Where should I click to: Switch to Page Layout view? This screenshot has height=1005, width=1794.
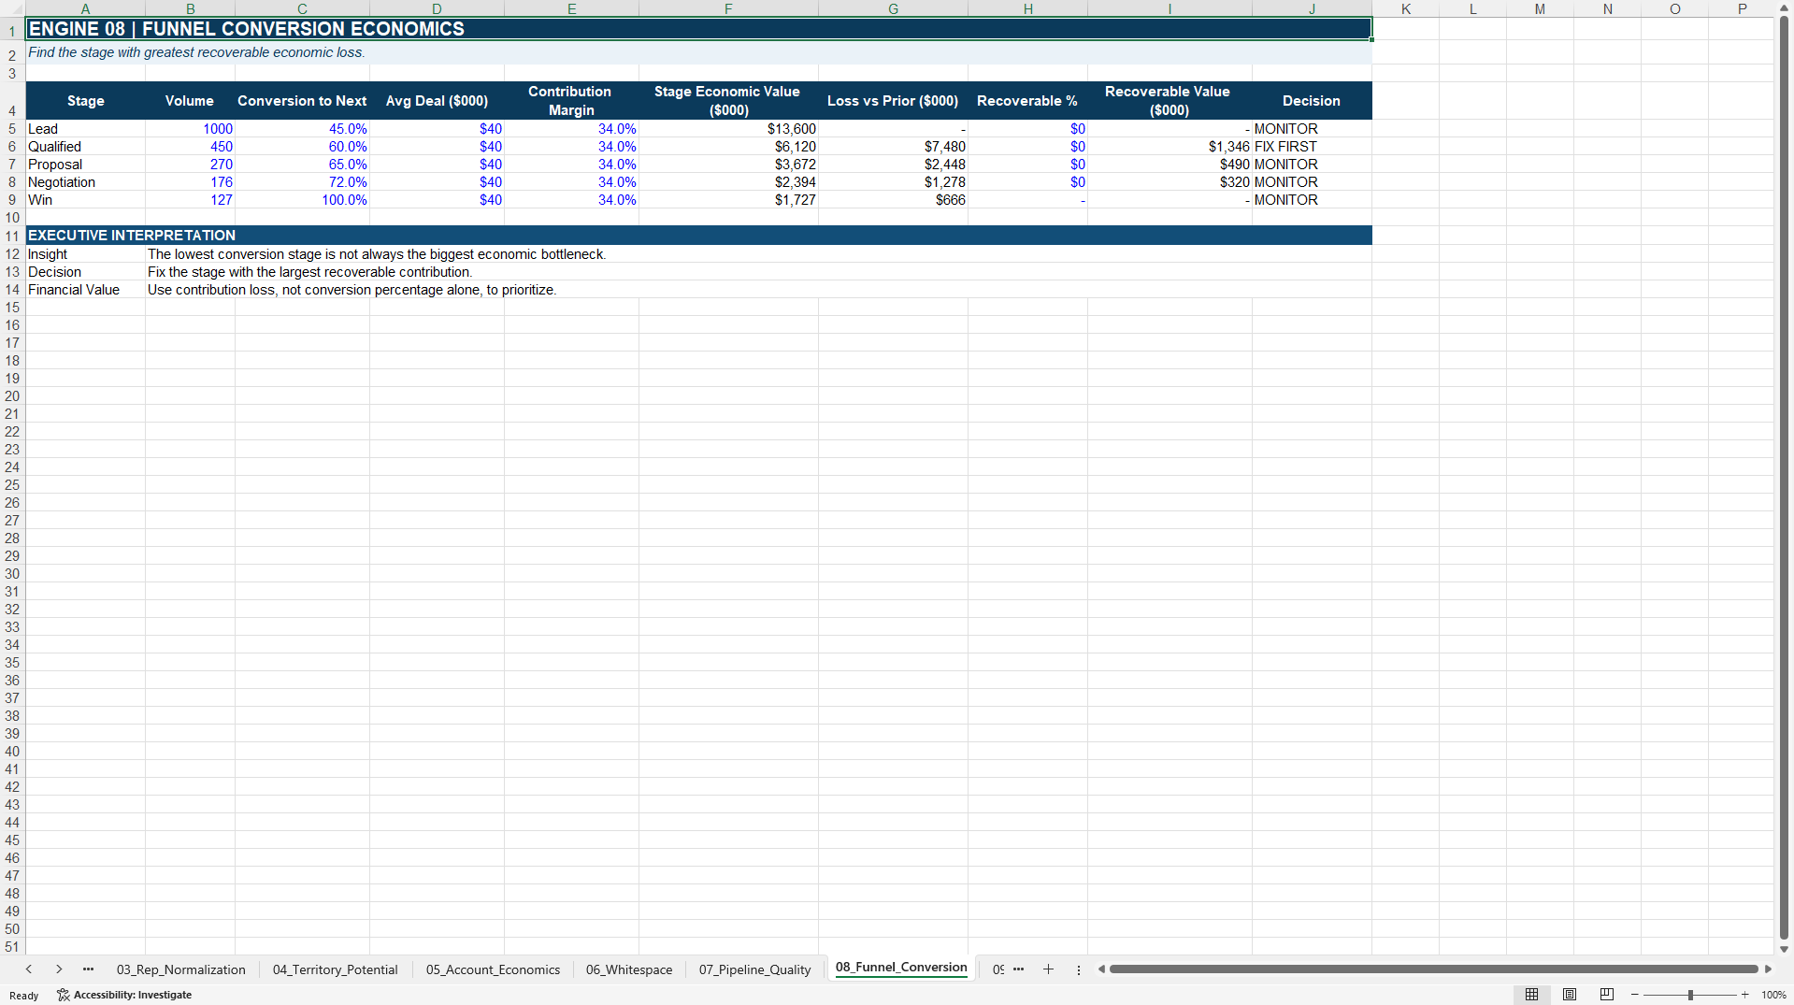point(1570,995)
